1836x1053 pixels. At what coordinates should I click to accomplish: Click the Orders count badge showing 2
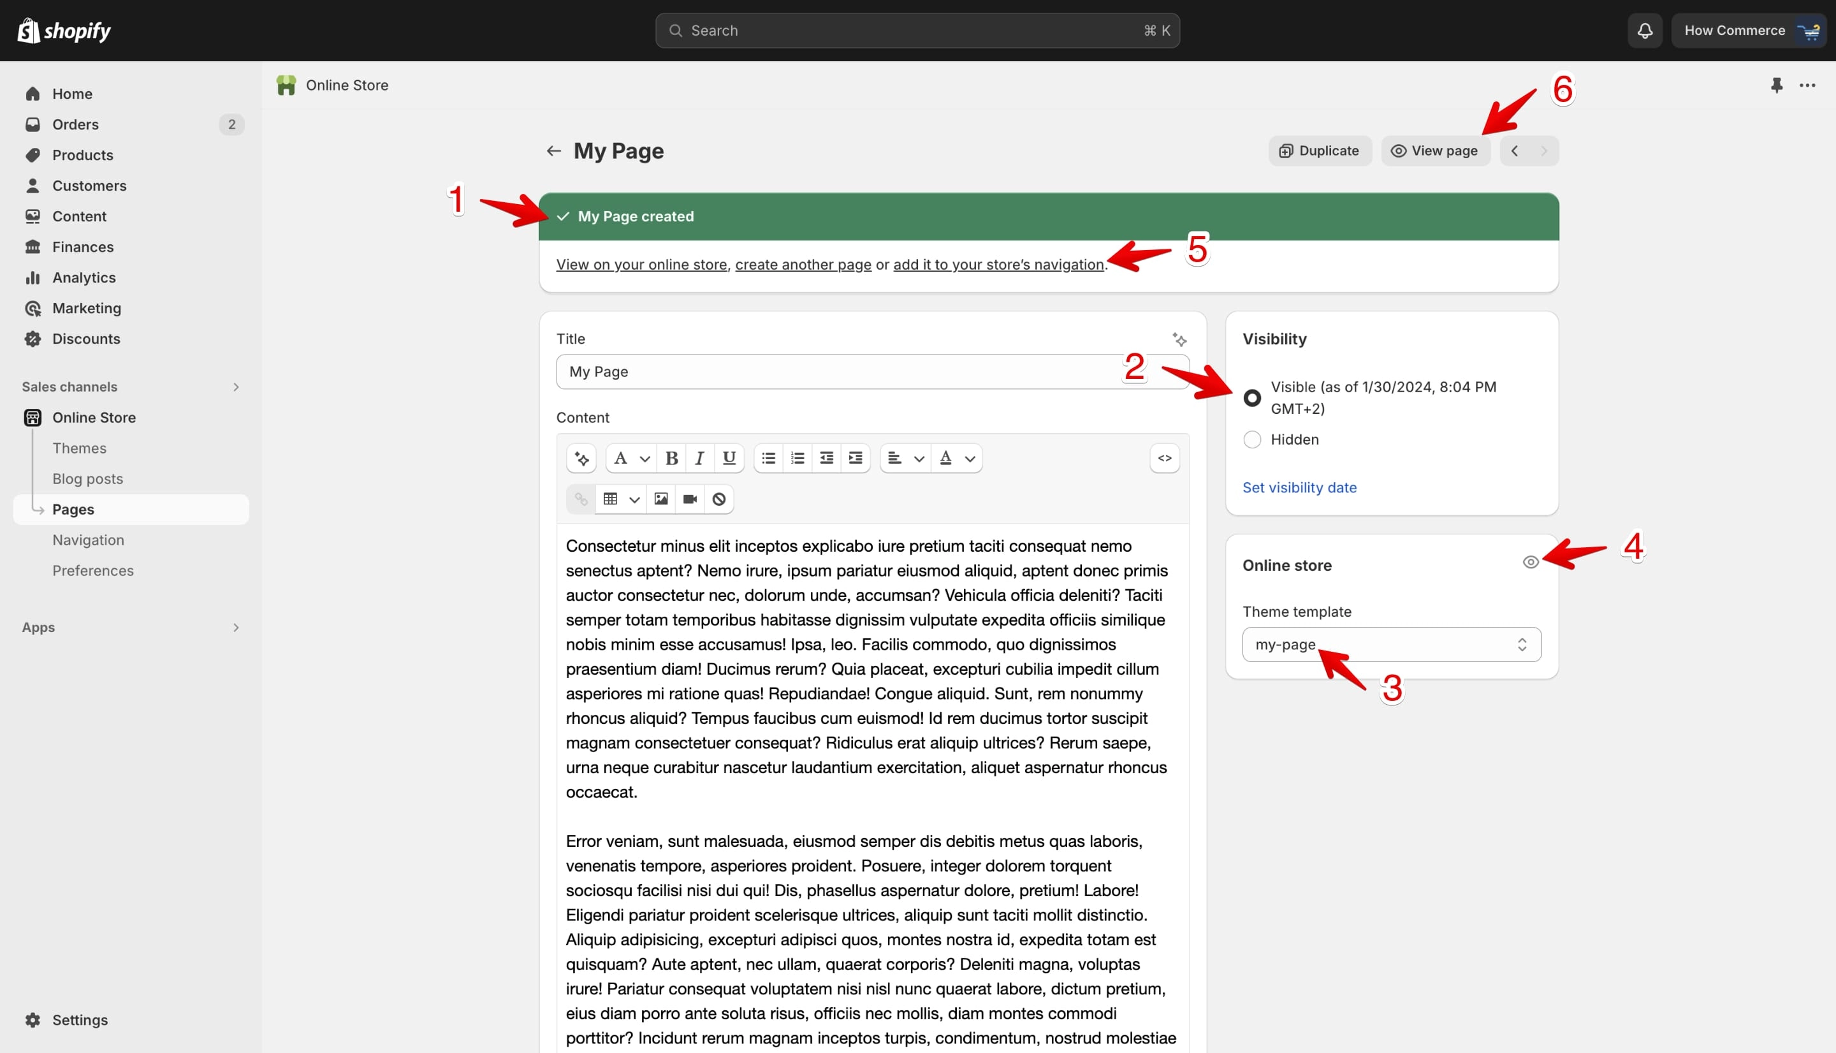pyautogui.click(x=231, y=124)
